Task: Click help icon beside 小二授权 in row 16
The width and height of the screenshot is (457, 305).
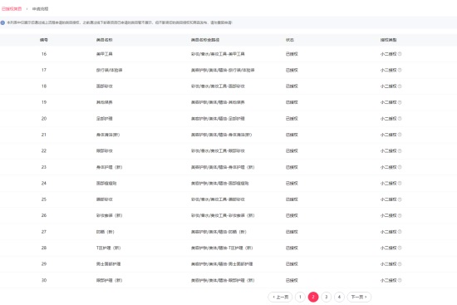Action: pyautogui.click(x=400, y=54)
